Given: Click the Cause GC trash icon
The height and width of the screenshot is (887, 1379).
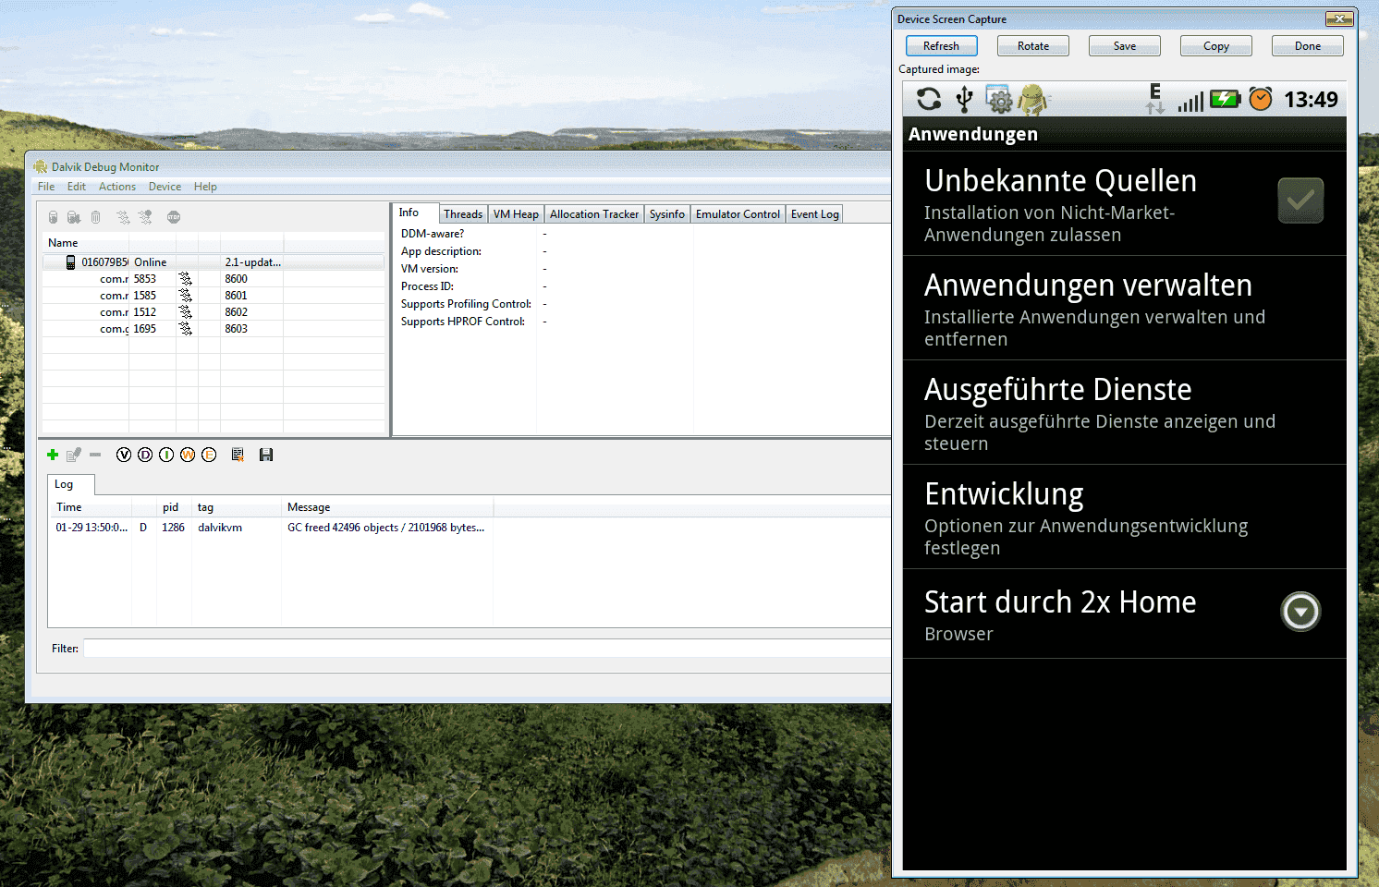Looking at the screenshot, I should [95, 217].
